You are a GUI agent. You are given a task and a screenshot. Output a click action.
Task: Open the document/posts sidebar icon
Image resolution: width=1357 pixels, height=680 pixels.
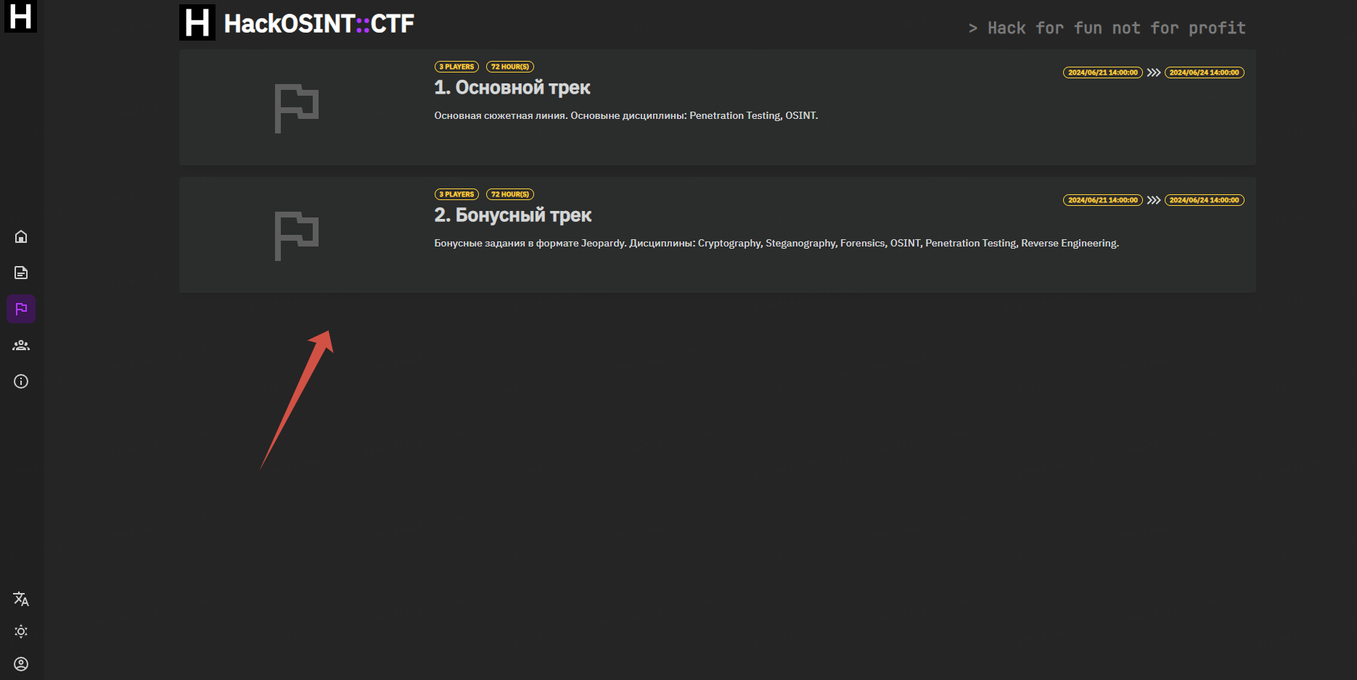21,273
